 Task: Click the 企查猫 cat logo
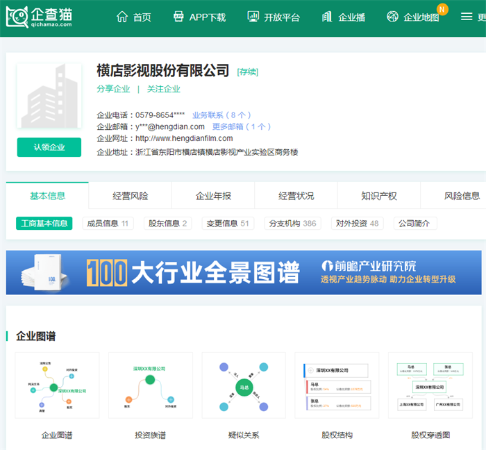point(18,17)
